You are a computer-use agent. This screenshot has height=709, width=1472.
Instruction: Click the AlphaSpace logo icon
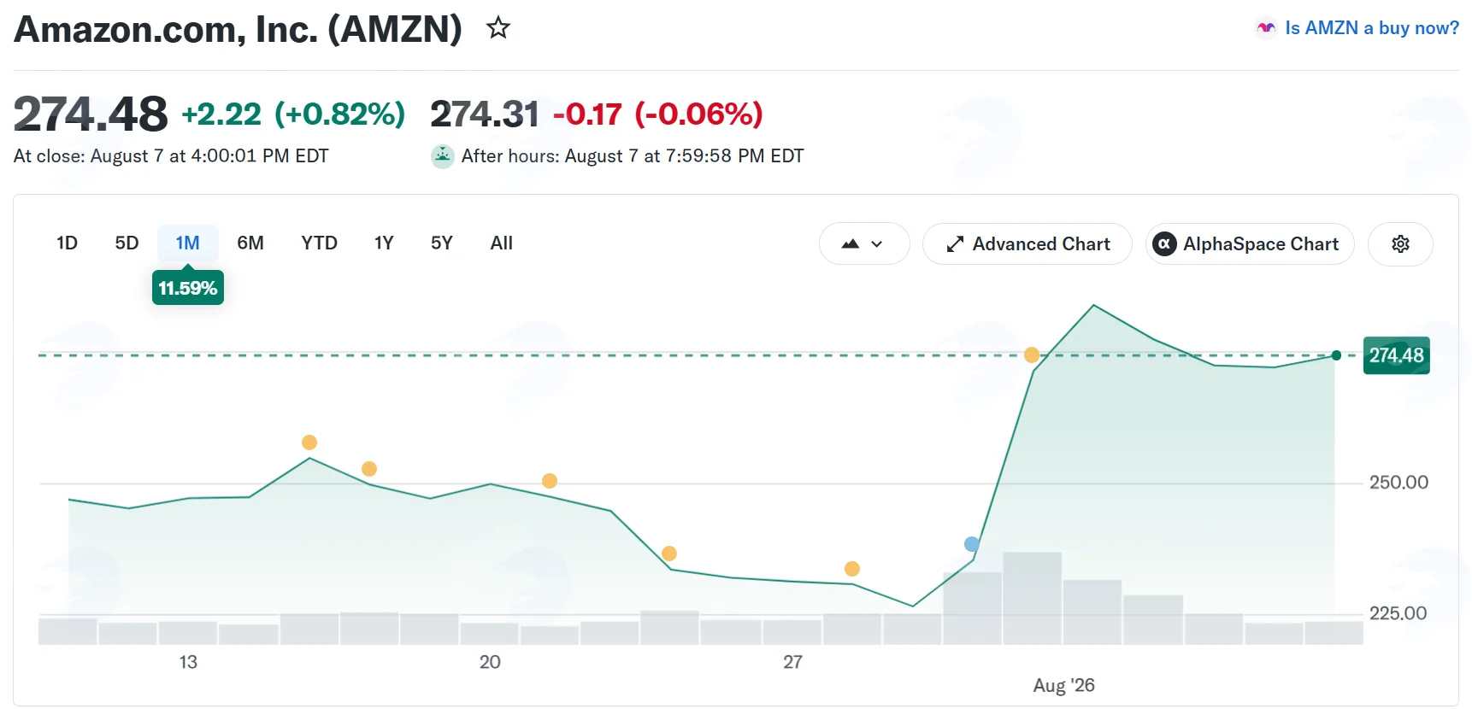click(1164, 244)
